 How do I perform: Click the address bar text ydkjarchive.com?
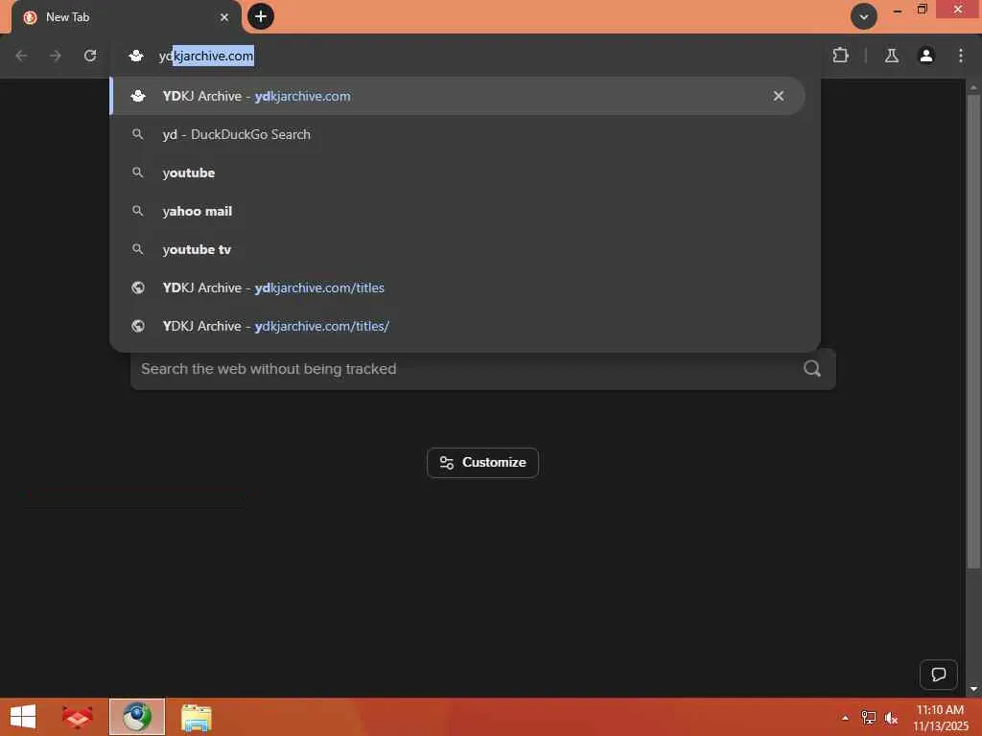point(206,56)
